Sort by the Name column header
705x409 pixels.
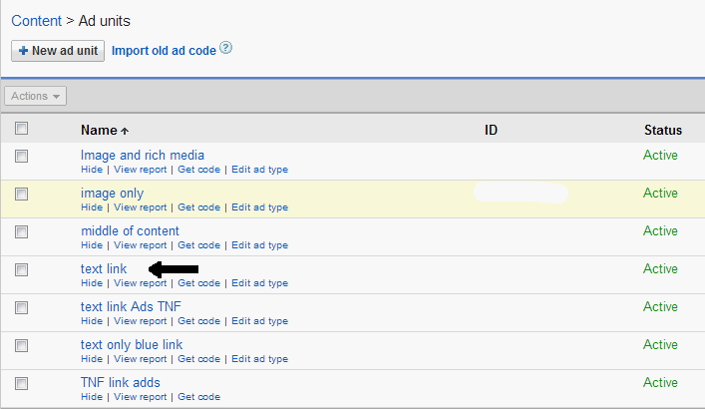coord(99,130)
